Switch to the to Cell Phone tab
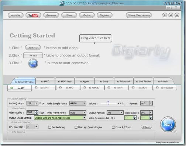The width and height of the screenshot is (186, 146). click(143, 81)
